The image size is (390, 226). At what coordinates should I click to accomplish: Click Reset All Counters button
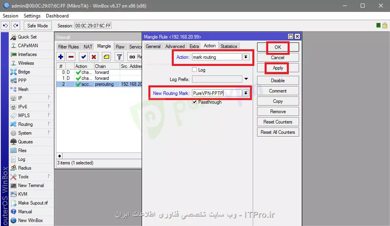point(278,132)
